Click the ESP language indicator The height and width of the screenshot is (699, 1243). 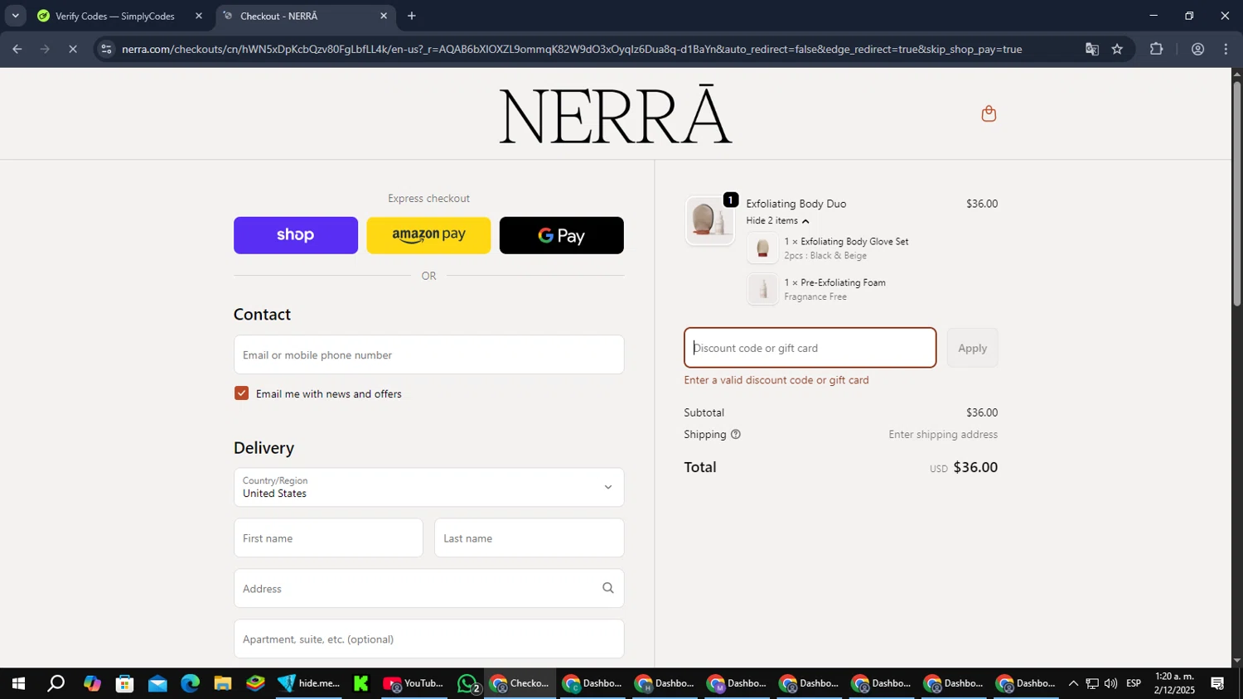(1134, 683)
